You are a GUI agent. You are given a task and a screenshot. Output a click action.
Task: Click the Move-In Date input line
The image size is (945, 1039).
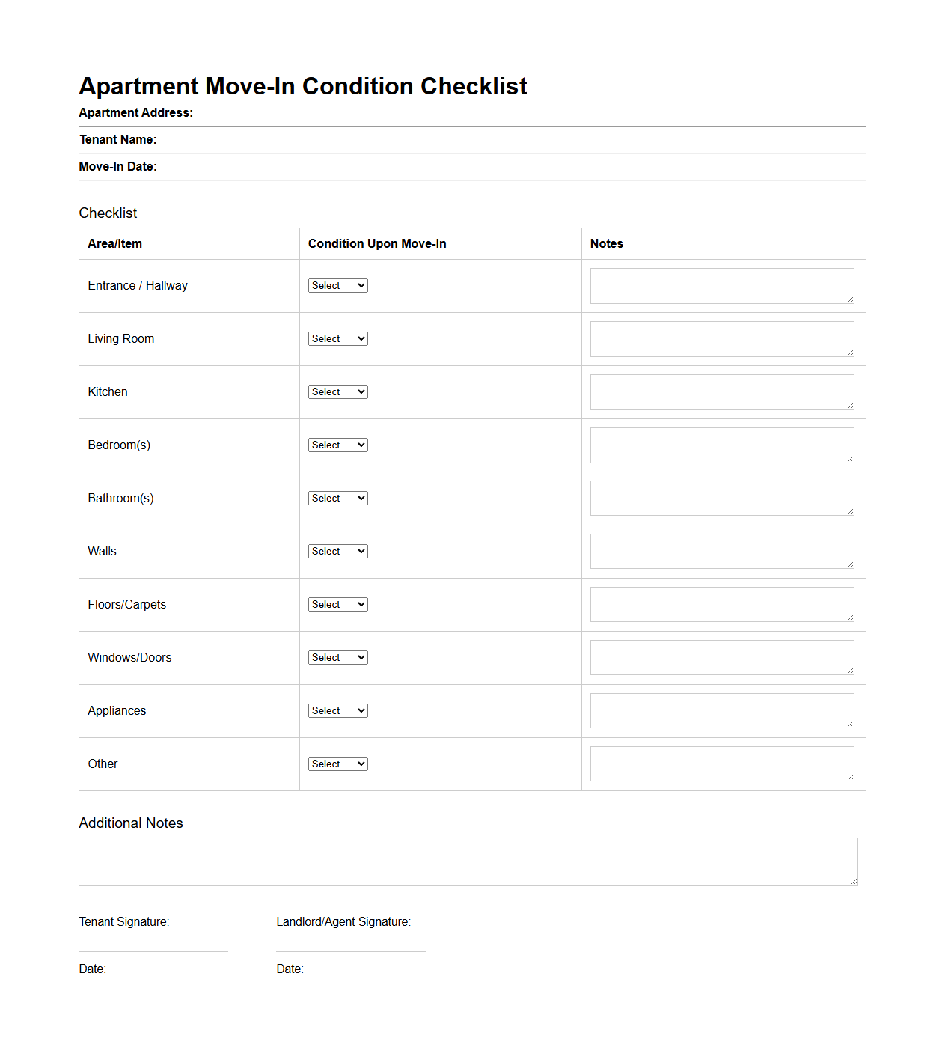point(524,173)
